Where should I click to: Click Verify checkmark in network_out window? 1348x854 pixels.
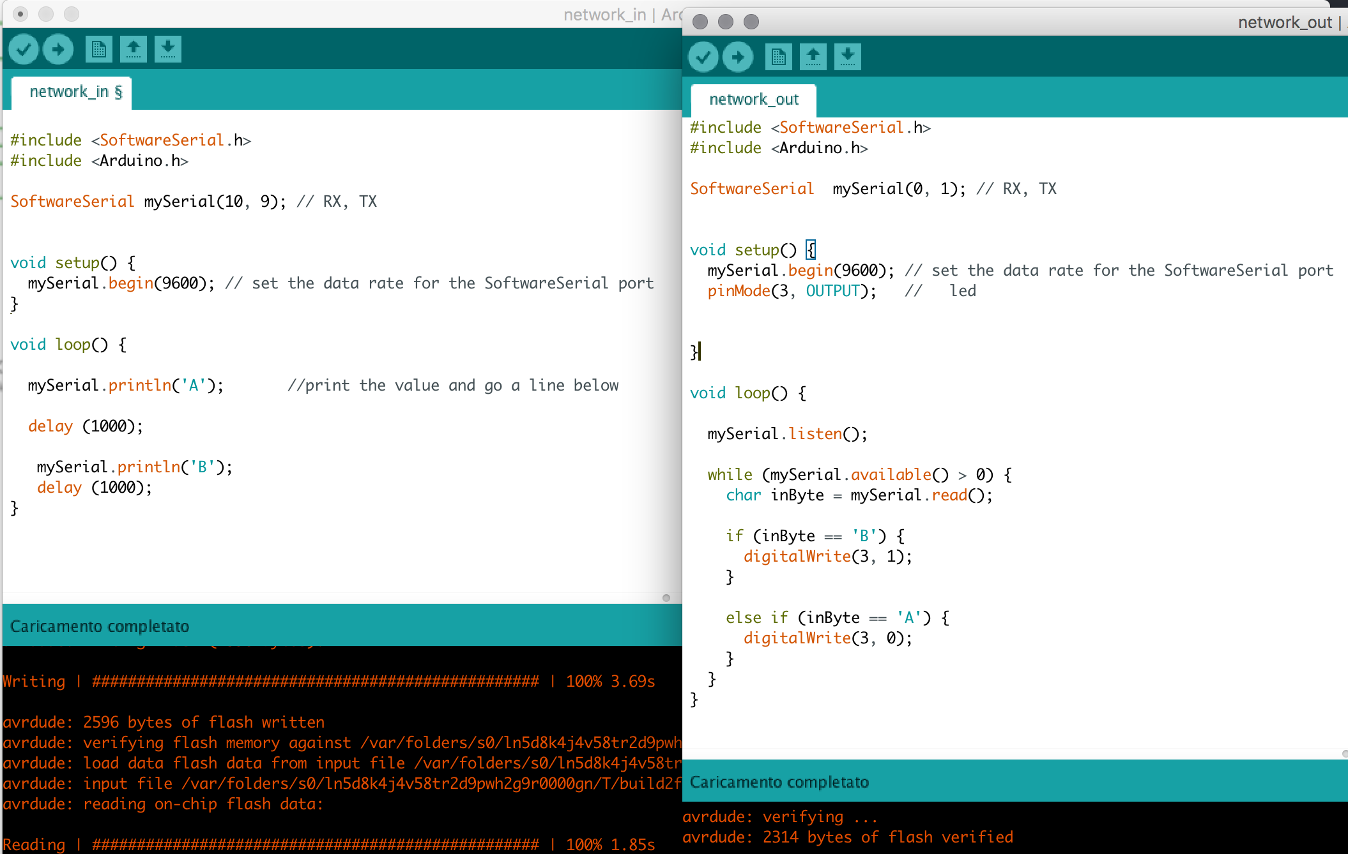coord(703,57)
